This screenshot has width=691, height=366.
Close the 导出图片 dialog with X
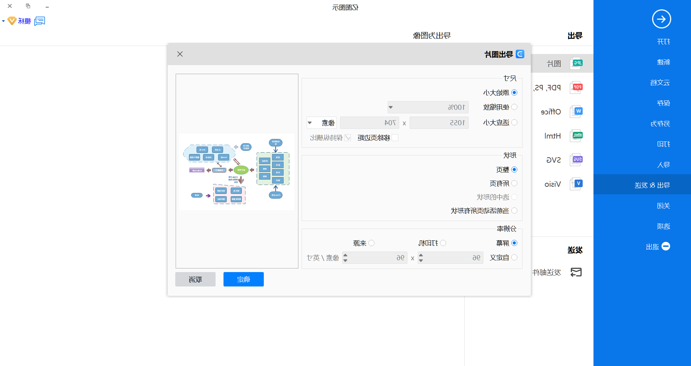[180, 54]
